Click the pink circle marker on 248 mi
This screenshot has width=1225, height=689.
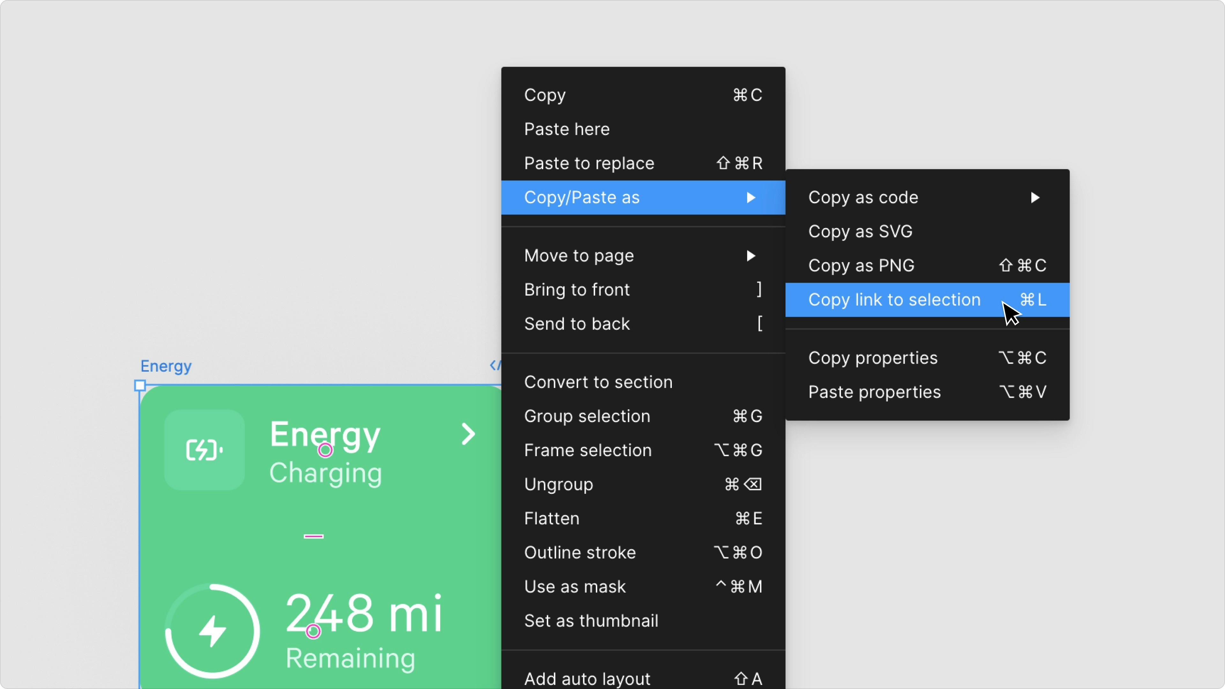[x=313, y=631]
